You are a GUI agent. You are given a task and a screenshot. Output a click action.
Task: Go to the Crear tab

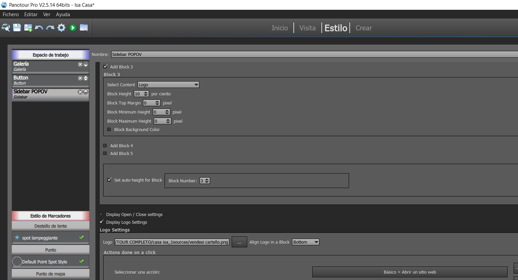click(364, 28)
